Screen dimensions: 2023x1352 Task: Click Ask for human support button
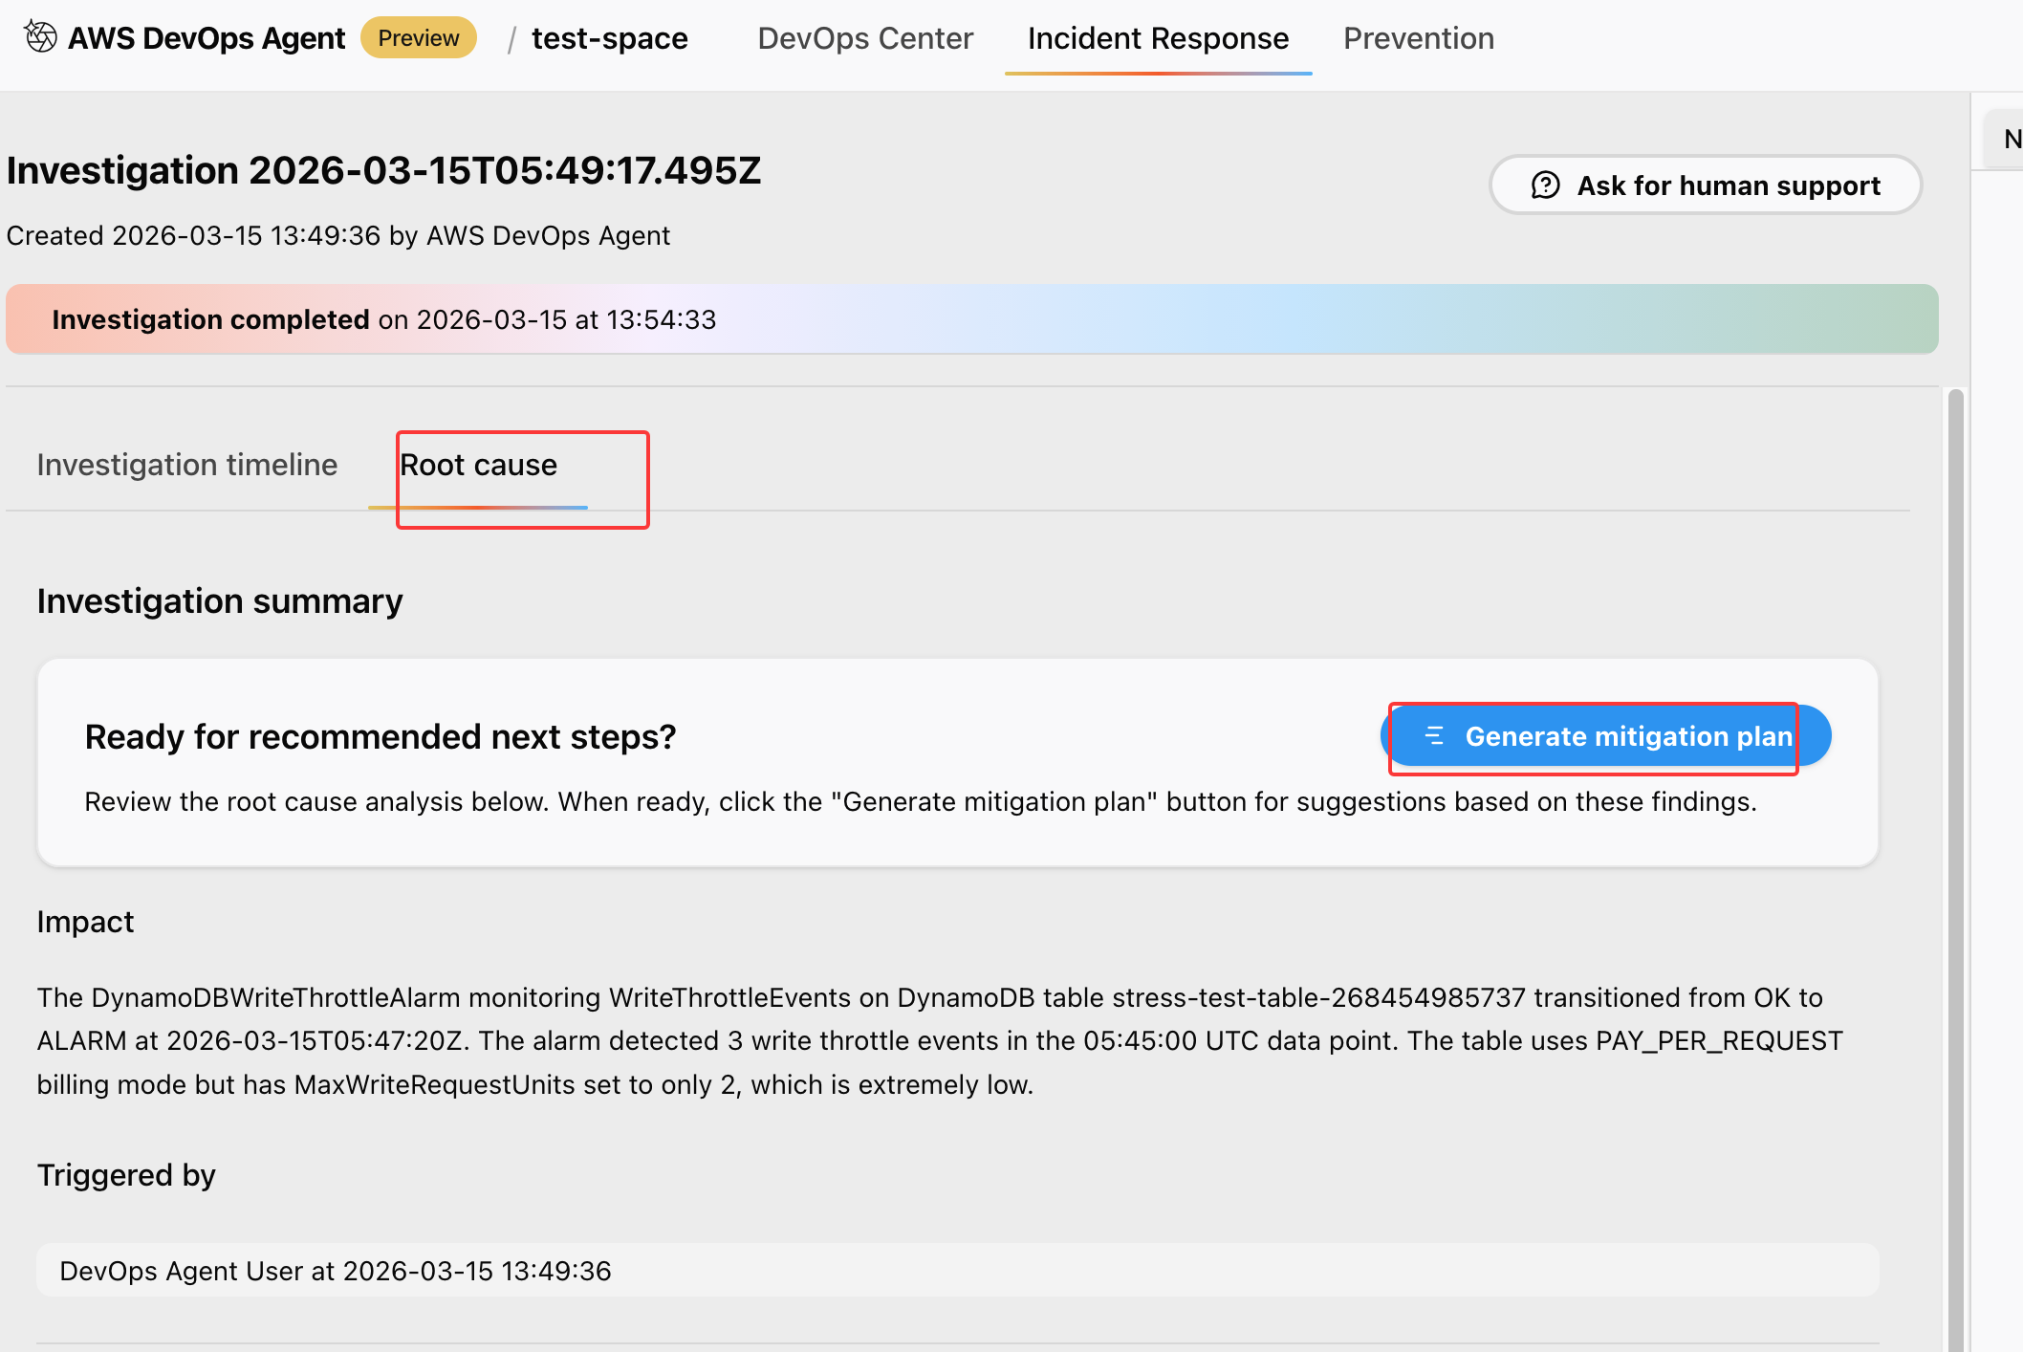(x=1706, y=185)
